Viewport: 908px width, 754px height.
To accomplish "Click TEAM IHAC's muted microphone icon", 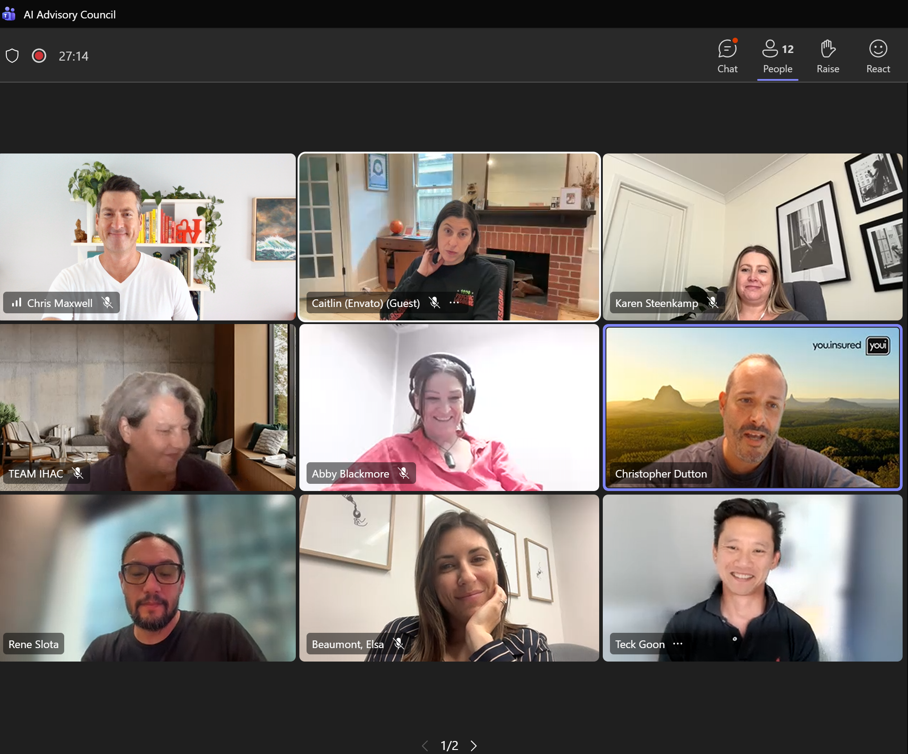I will coord(78,473).
